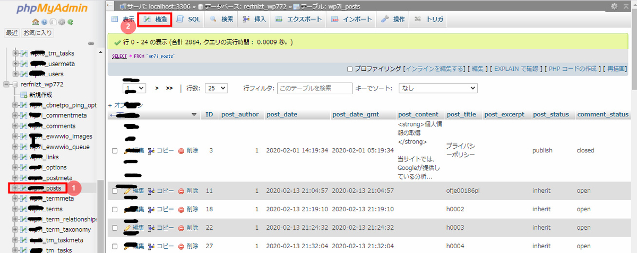637x253 pixels.
Task: Open the SQL tab
Action: coord(188,19)
